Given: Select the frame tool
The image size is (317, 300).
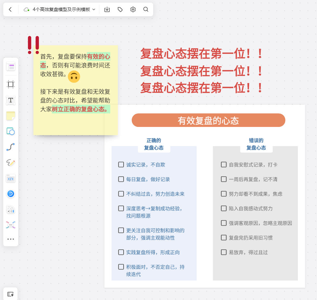Looking at the screenshot, I should tap(11, 84).
